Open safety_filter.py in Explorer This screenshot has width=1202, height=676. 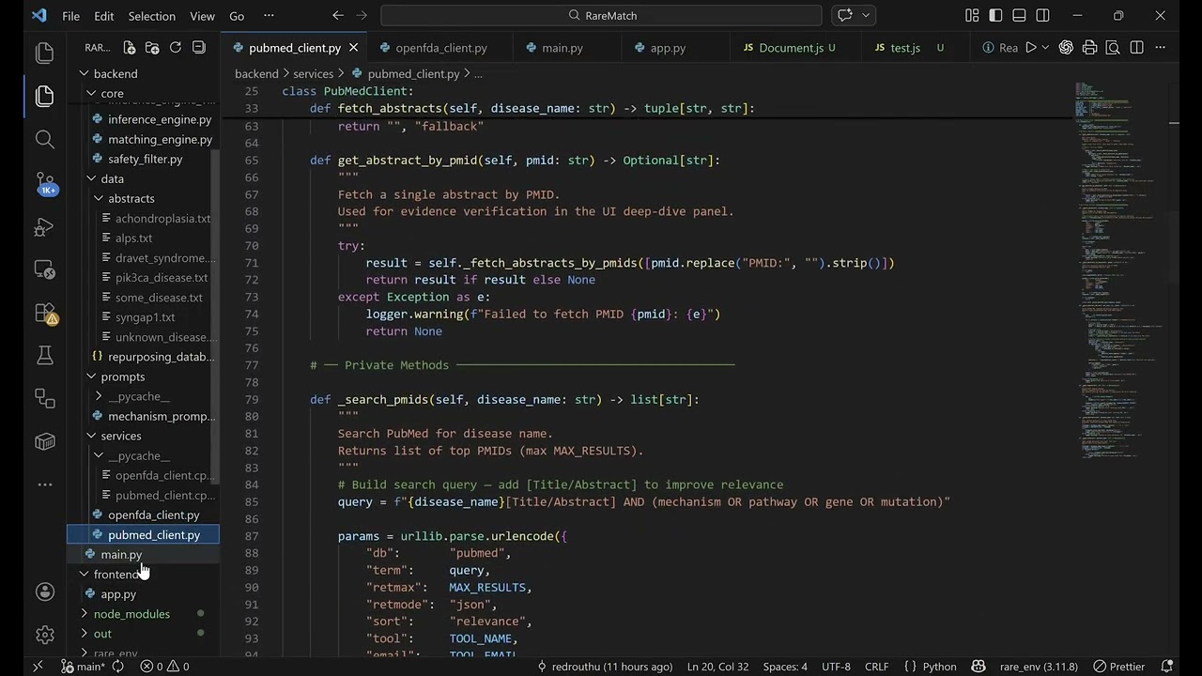(x=146, y=159)
